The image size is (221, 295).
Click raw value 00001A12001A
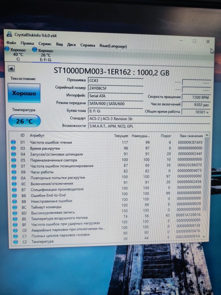tap(188, 215)
